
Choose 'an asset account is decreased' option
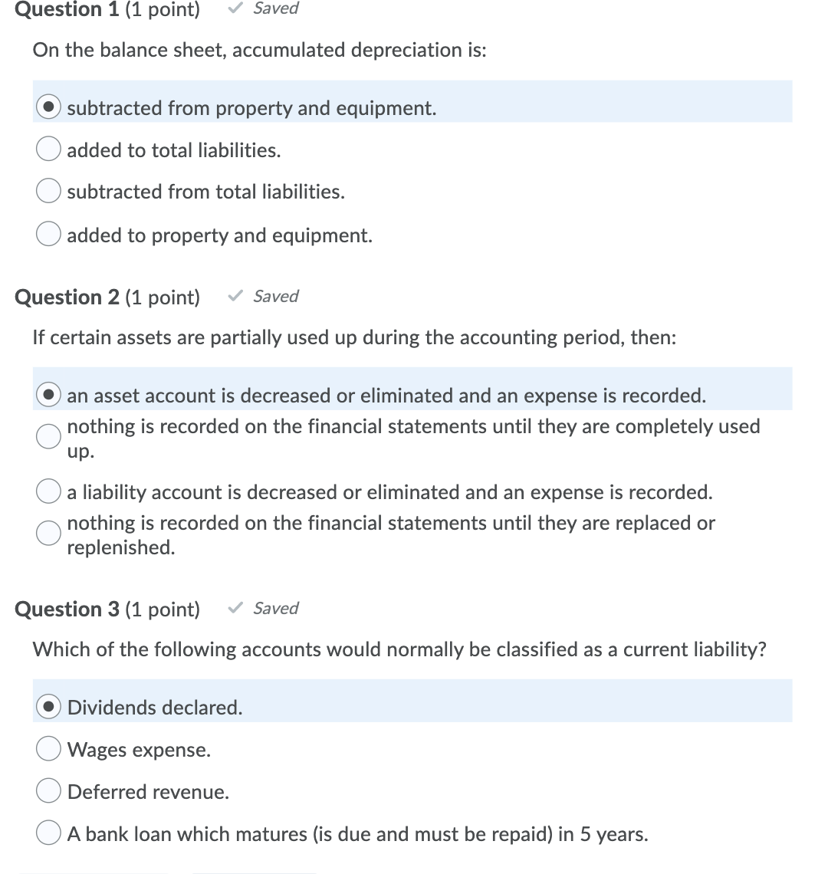pos(48,394)
